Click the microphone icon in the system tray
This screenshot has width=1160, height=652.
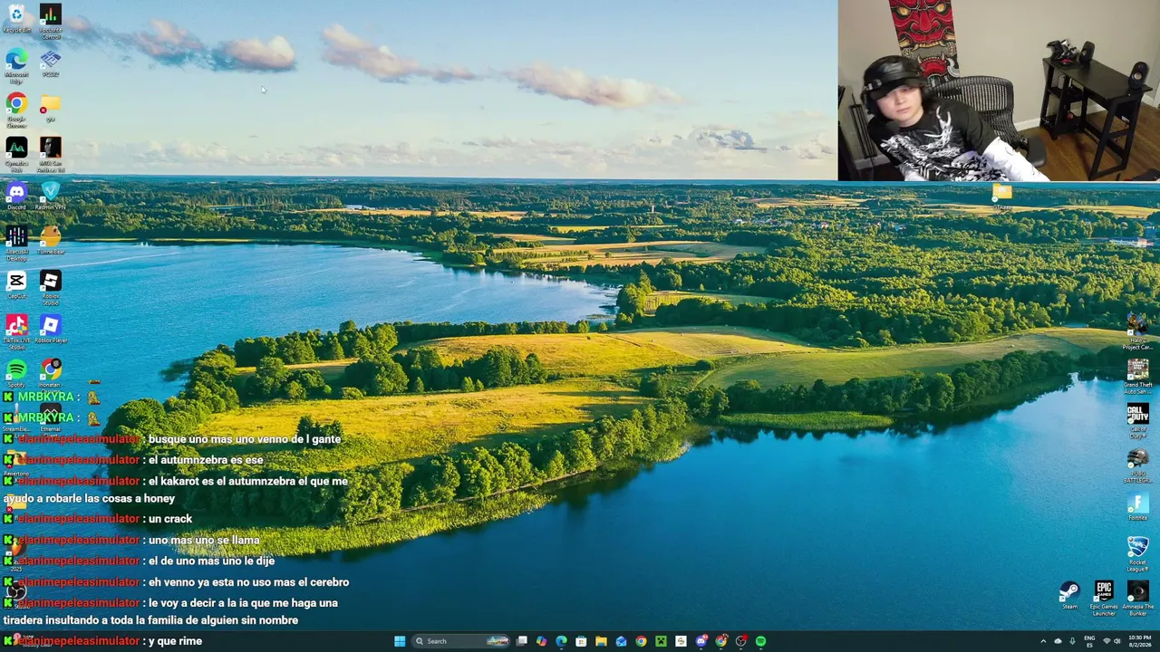pyautogui.click(x=1073, y=641)
